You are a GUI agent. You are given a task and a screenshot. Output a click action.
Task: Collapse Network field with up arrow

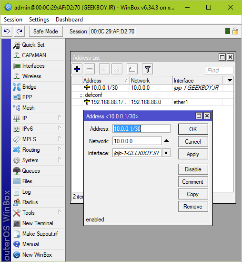[x=166, y=141]
